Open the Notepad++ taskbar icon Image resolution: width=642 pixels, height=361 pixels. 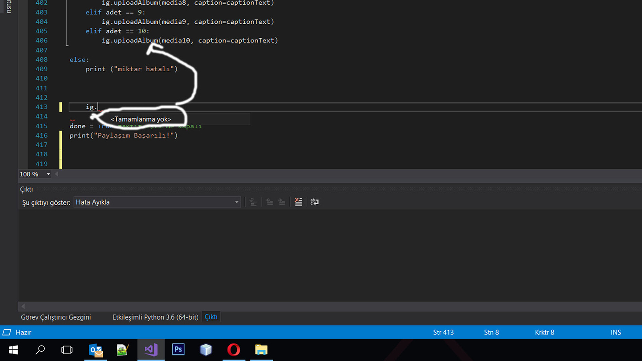click(x=123, y=349)
